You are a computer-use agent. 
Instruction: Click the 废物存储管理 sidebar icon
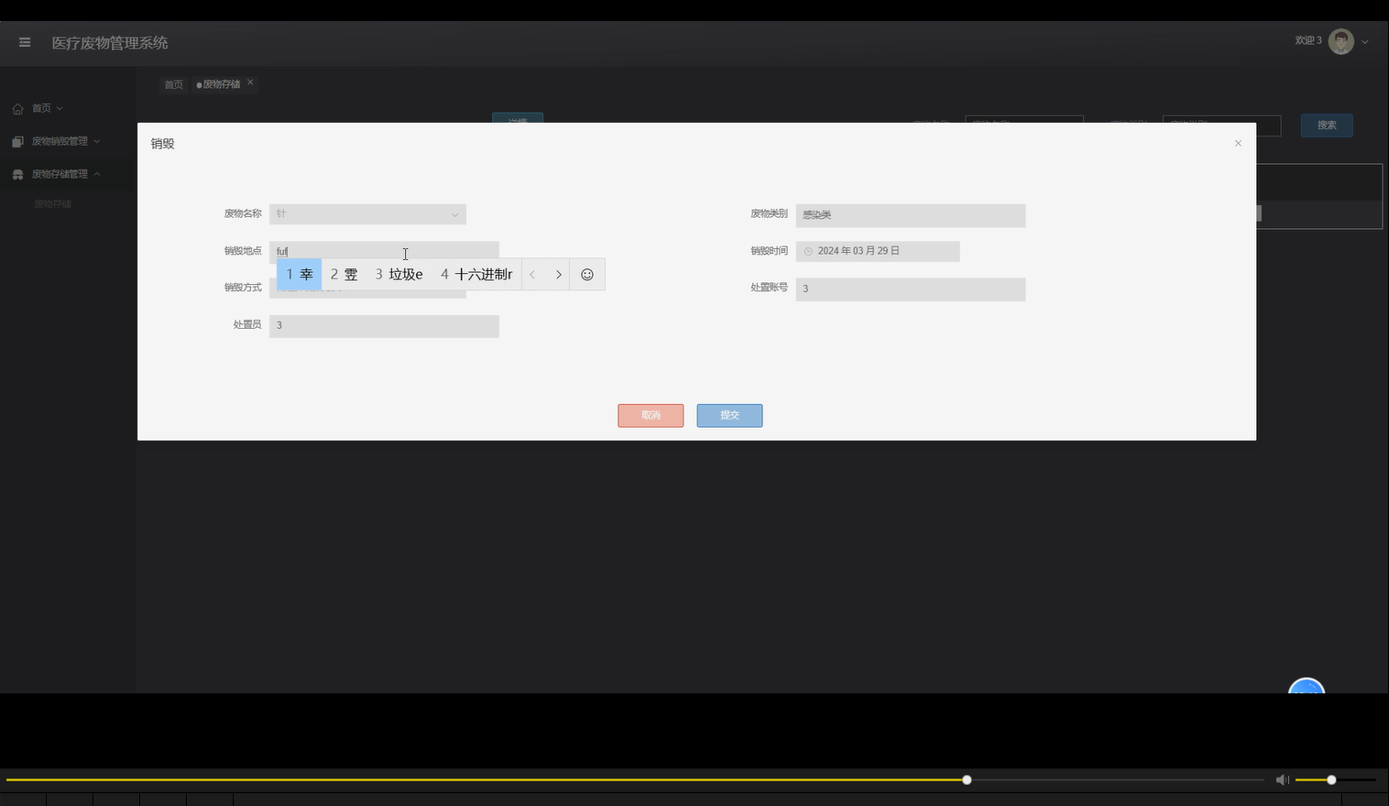click(x=17, y=175)
